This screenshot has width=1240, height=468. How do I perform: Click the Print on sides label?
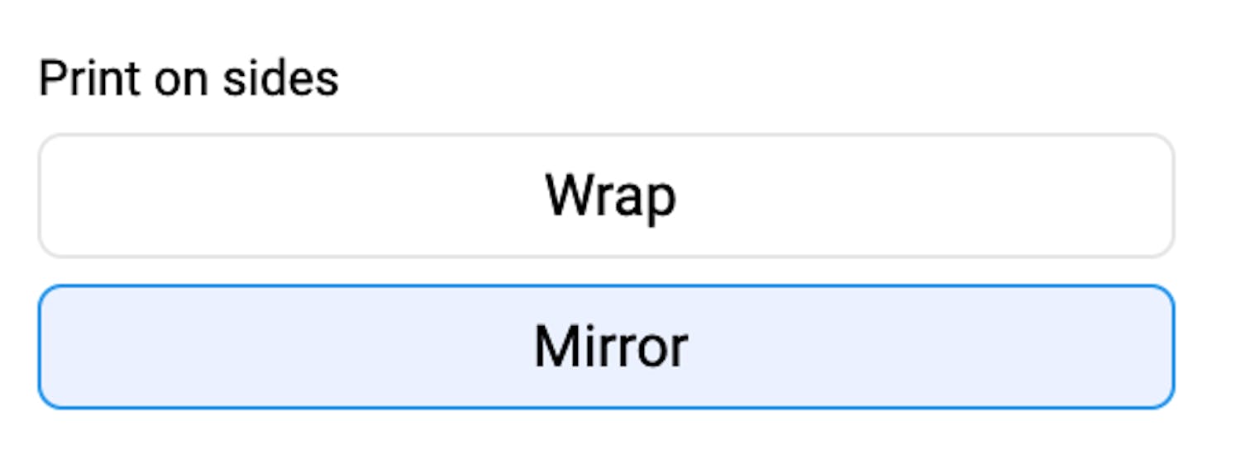click(x=188, y=79)
